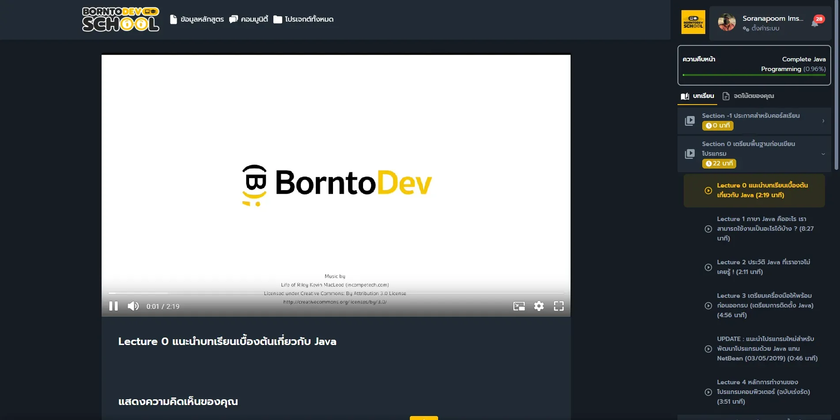Collapse Section 0 using its chevron
The width and height of the screenshot is (840, 420).
point(823,154)
